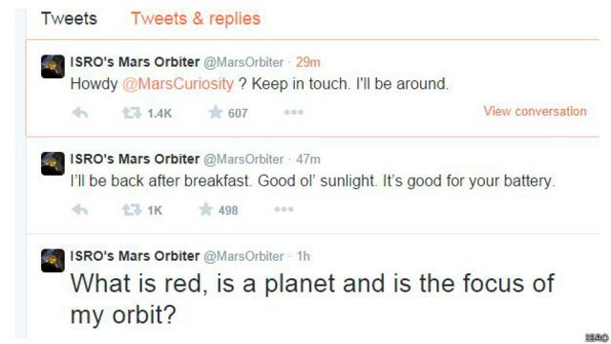Select the Tweets & replies tab
This screenshot has height=344, width=611.
tap(195, 18)
